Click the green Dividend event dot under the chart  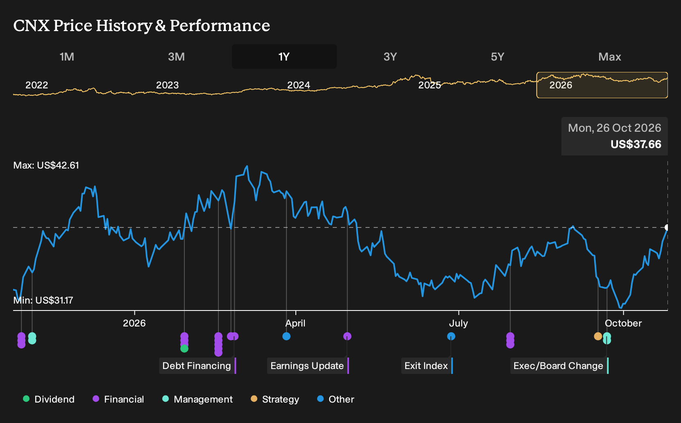pyautogui.click(x=184, y=349)
